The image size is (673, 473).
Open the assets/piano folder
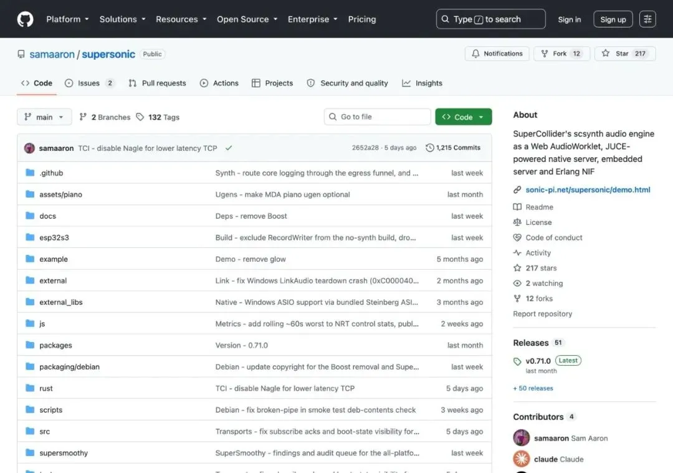[x=60, y=194]
